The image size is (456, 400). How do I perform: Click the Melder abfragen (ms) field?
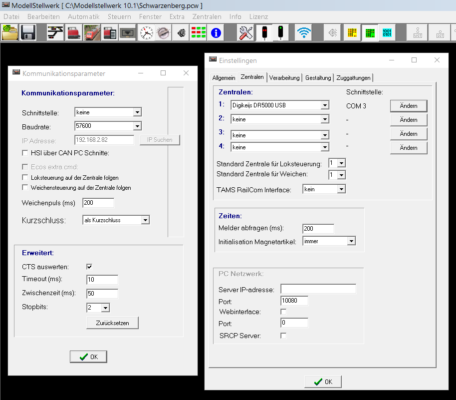(318, 229)
